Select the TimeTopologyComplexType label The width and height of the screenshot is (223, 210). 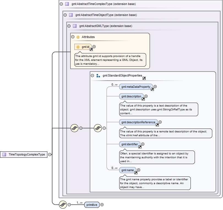[x=27, y=154]
